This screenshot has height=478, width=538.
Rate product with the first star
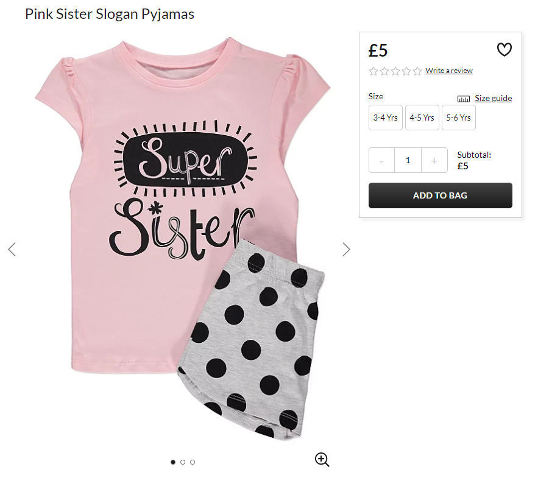[373, 71]
